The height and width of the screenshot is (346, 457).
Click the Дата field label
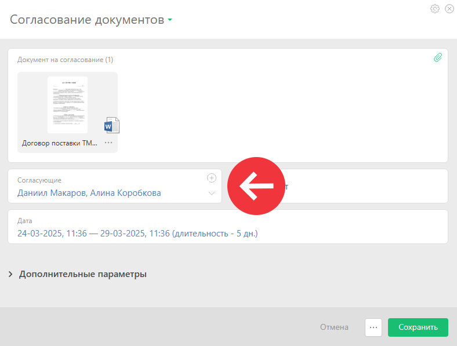[x=25, y=221]
